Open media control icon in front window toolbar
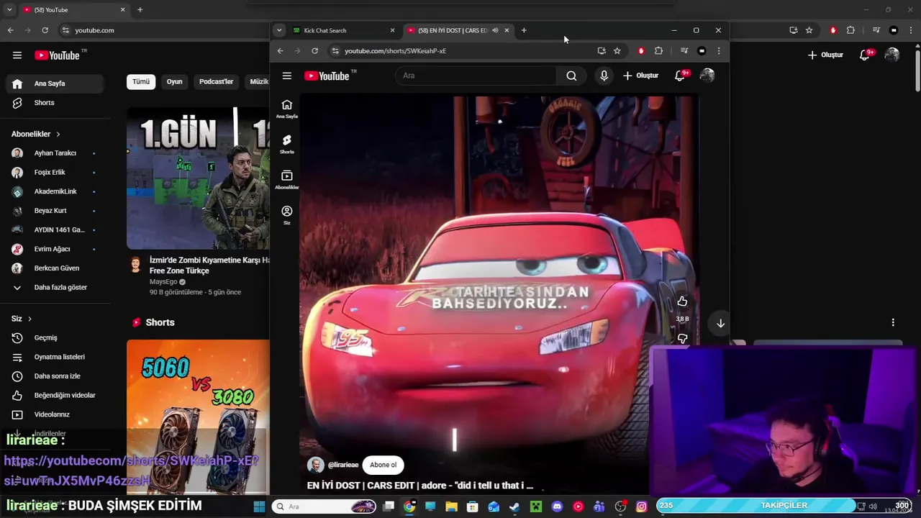 click(684, 50)
